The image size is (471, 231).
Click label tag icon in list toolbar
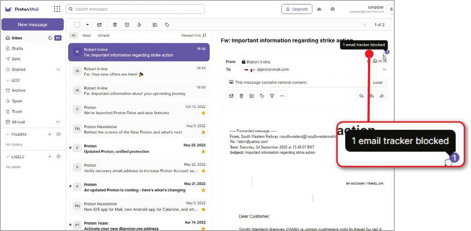(x=167, y=25)
